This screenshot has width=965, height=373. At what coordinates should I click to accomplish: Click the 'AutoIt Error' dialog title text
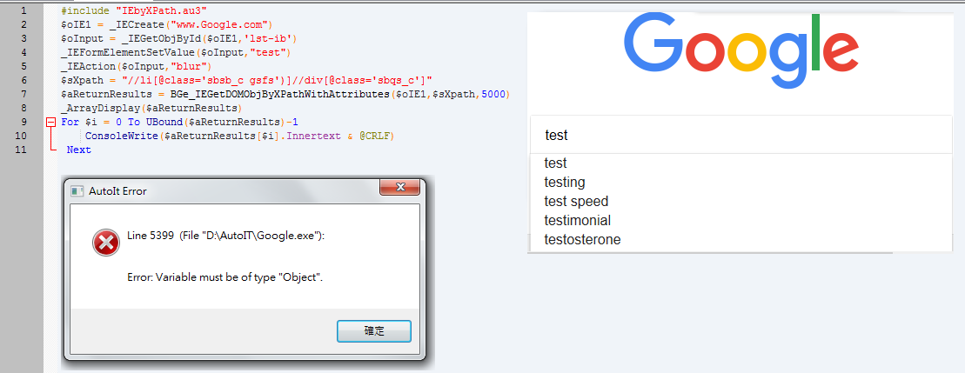(117, 191)
